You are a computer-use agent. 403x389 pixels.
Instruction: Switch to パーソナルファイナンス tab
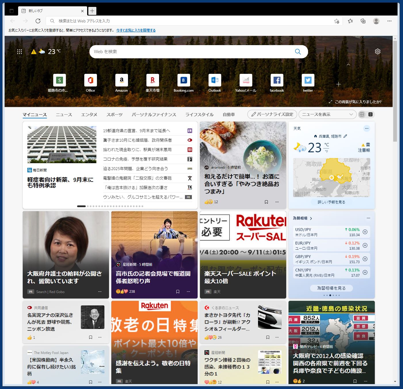click(154, 115)
